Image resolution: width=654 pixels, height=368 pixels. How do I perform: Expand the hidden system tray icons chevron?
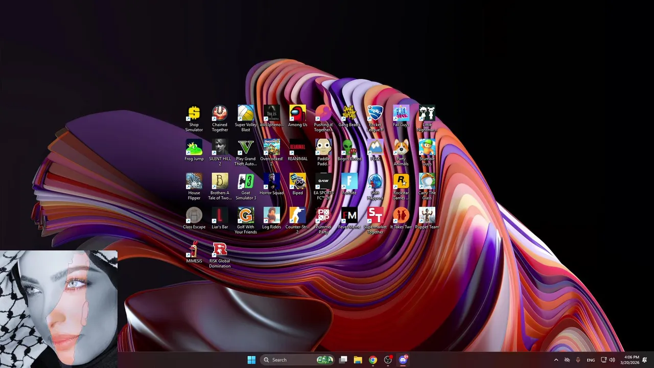pos(556,360)
